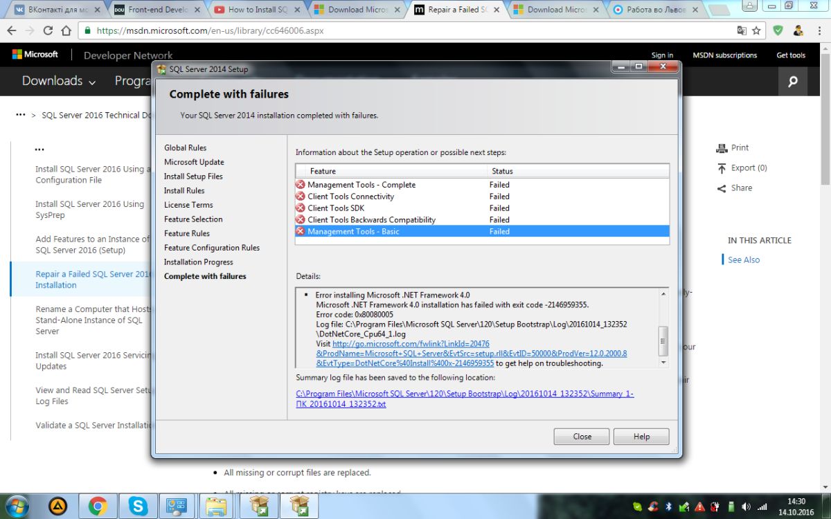Click Feature Selection step in setup sidebar

coord(193,219)
